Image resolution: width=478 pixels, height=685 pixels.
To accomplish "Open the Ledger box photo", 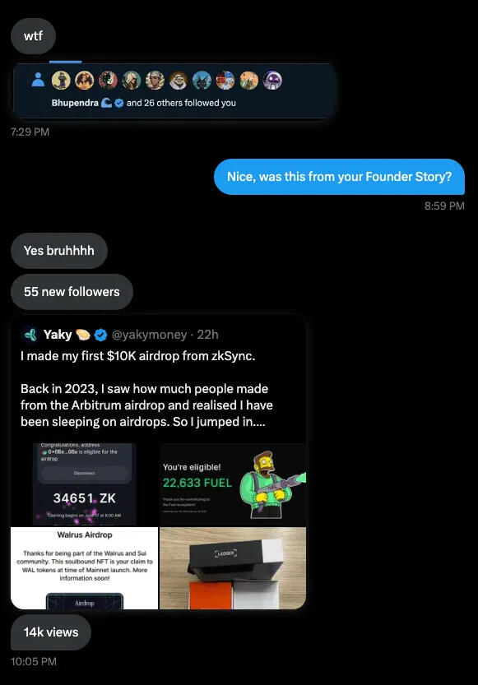I will click(x=233, y=568).
